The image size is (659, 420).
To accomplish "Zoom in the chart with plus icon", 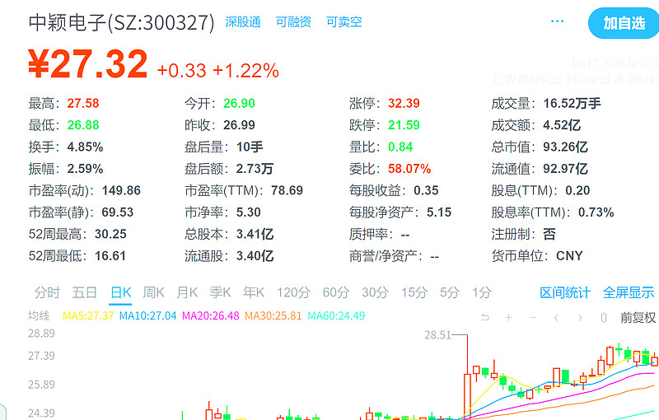I will (x=508, y=318).
